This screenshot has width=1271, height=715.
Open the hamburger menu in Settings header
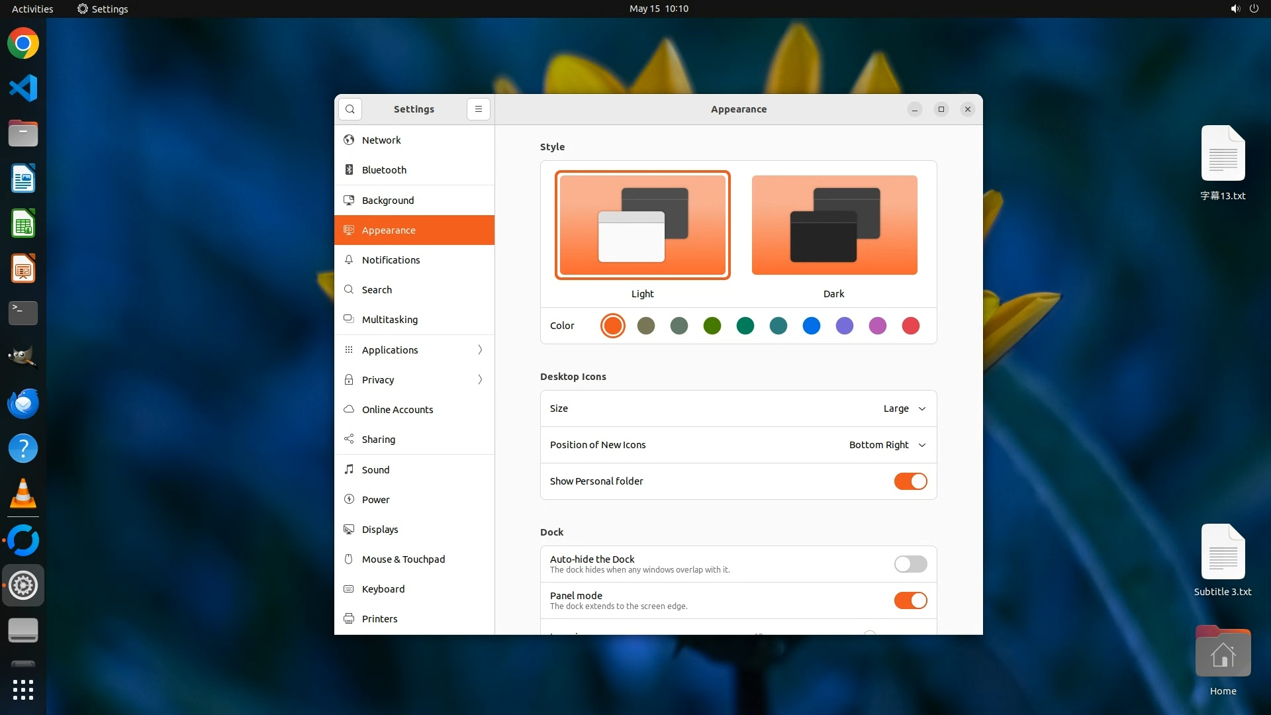click(479, 109)
